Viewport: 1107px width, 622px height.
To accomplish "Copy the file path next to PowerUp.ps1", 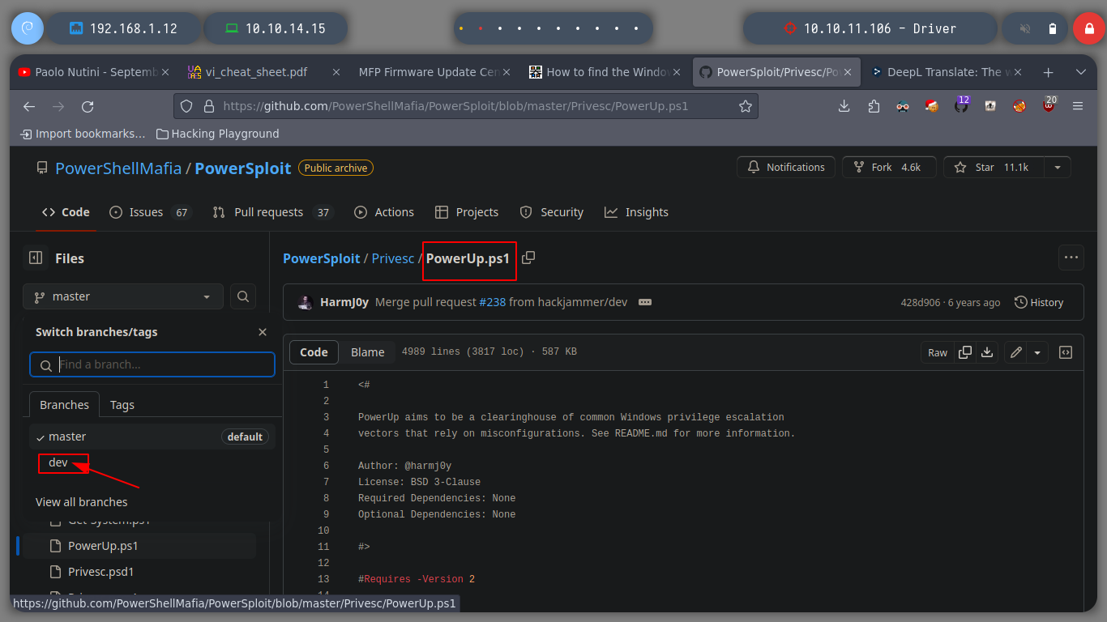I will [528, 258].
